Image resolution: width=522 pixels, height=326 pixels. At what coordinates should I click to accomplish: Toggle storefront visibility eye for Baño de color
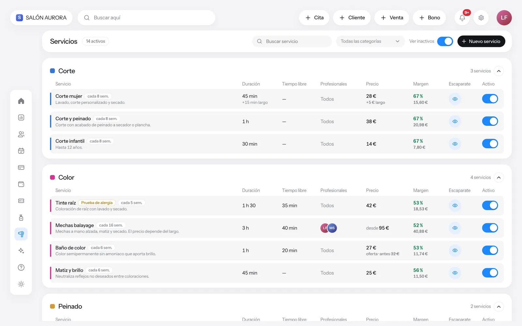click(455, 250)
